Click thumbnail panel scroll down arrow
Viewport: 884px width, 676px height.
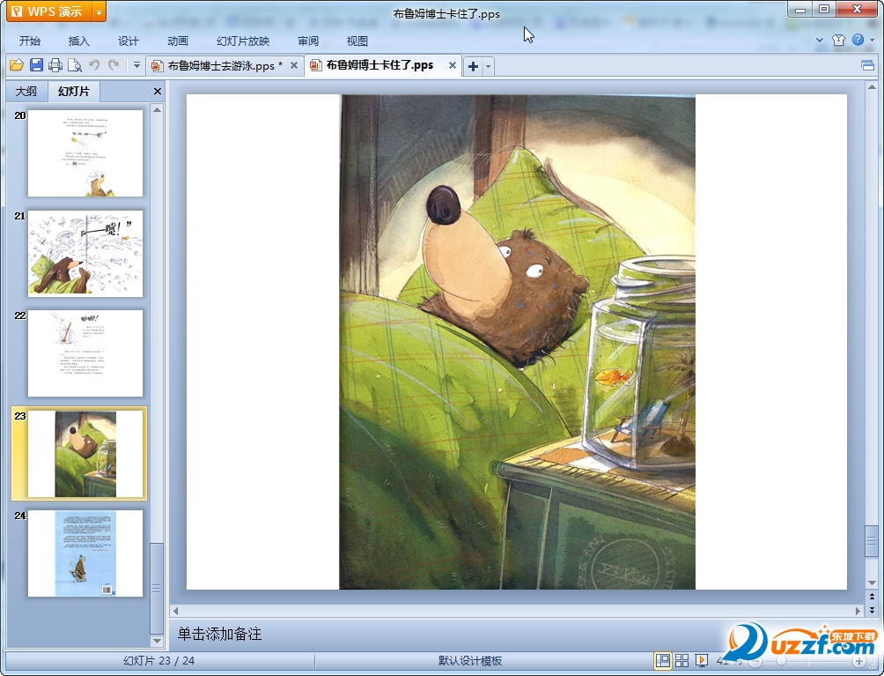pos(158,641)
